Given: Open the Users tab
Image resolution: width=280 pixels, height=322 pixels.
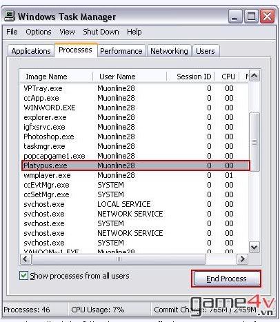Looking at the screenshot, I should (206, 51).
